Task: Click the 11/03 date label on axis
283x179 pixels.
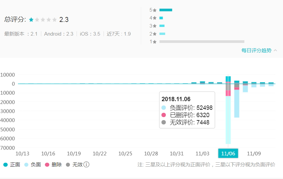Action: point(202,153)
